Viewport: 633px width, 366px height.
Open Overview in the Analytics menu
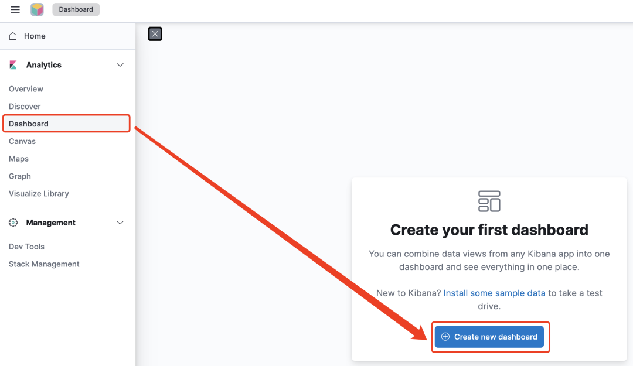tap(26, 89)
